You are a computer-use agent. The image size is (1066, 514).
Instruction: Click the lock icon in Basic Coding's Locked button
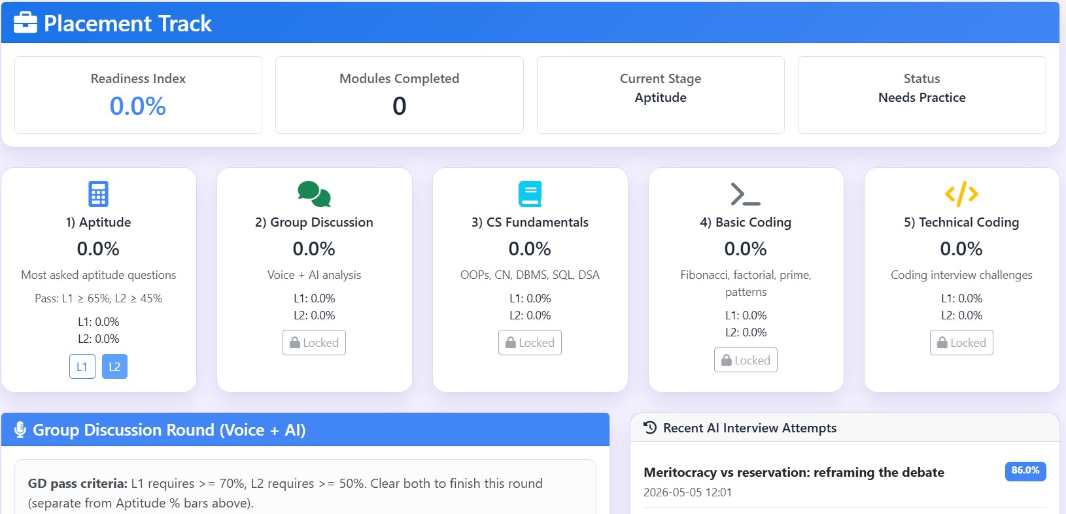pyautogui.click(x=727, y=360)
